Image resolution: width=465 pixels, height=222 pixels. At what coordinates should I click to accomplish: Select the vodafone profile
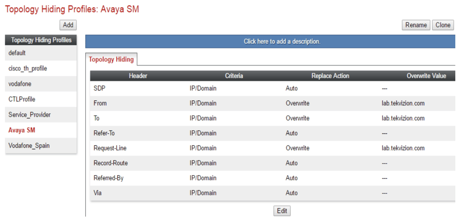(x=41, y=84)
